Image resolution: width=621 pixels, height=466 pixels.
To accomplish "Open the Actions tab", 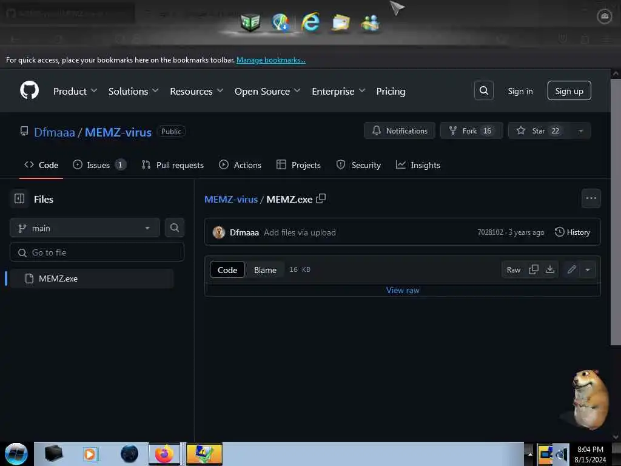I will tap(240, 165).
